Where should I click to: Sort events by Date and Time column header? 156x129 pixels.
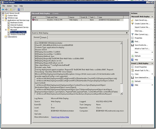coord(57,17)
